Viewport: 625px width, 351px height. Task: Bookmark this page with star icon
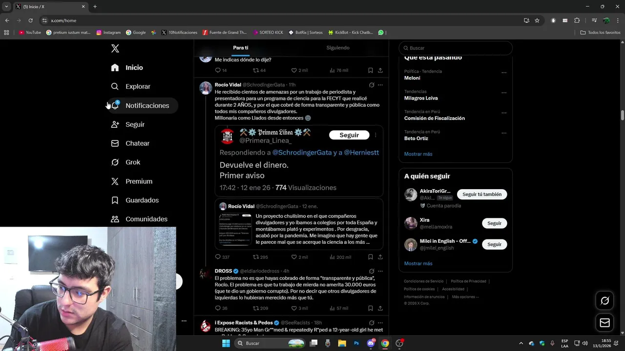537,20
